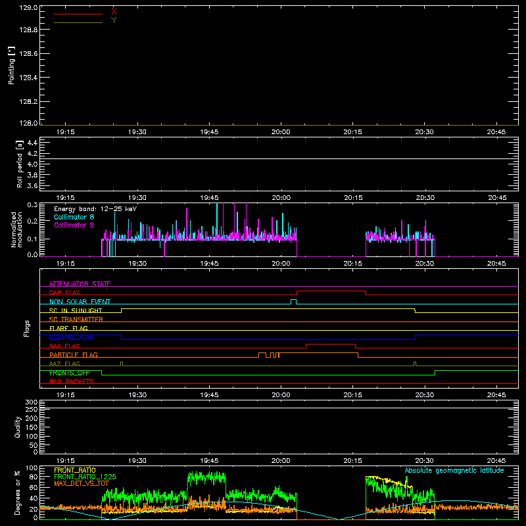This screenshot has height=526, width=526.
Task: Click the ECLIPSE_FLAG label
Action: 72,337
